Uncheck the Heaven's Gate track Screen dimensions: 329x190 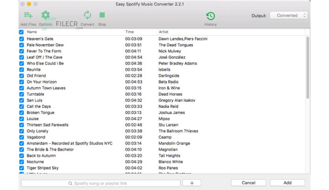tap(21, 39)
